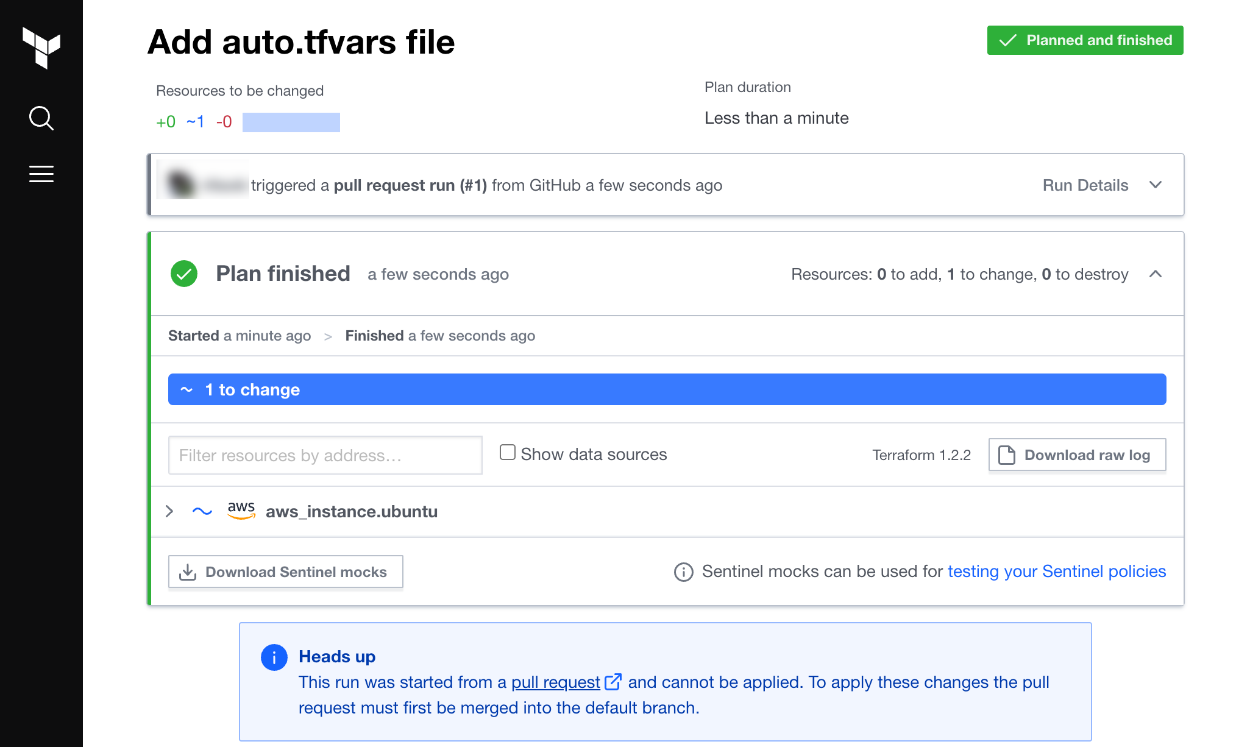
Task: Click Download Sentinel mocks button
Action: tap(285, 572)
